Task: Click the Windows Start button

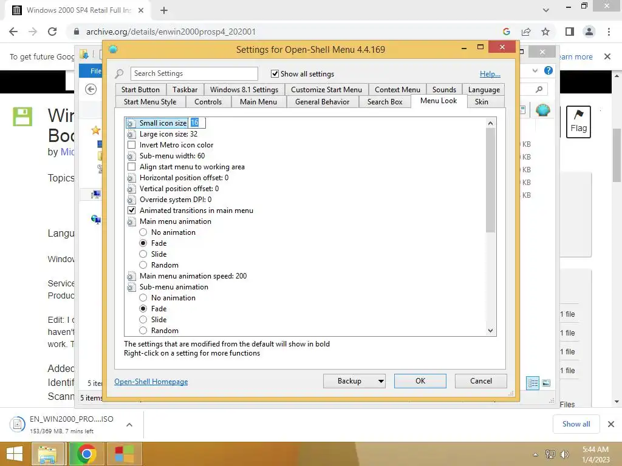Action: [x=15, y=454]
